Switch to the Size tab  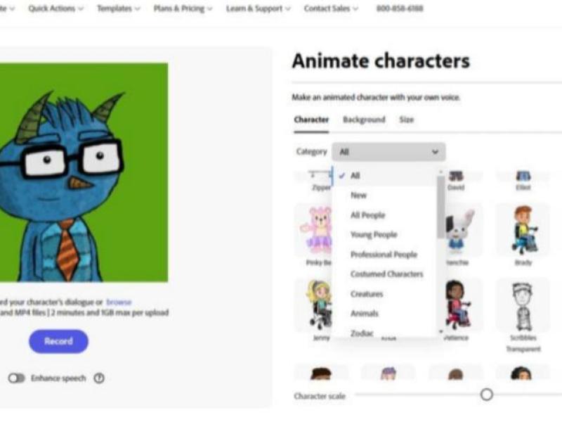407,120
